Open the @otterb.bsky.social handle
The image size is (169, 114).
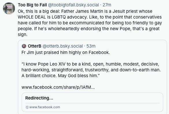[x=63, y=46]
